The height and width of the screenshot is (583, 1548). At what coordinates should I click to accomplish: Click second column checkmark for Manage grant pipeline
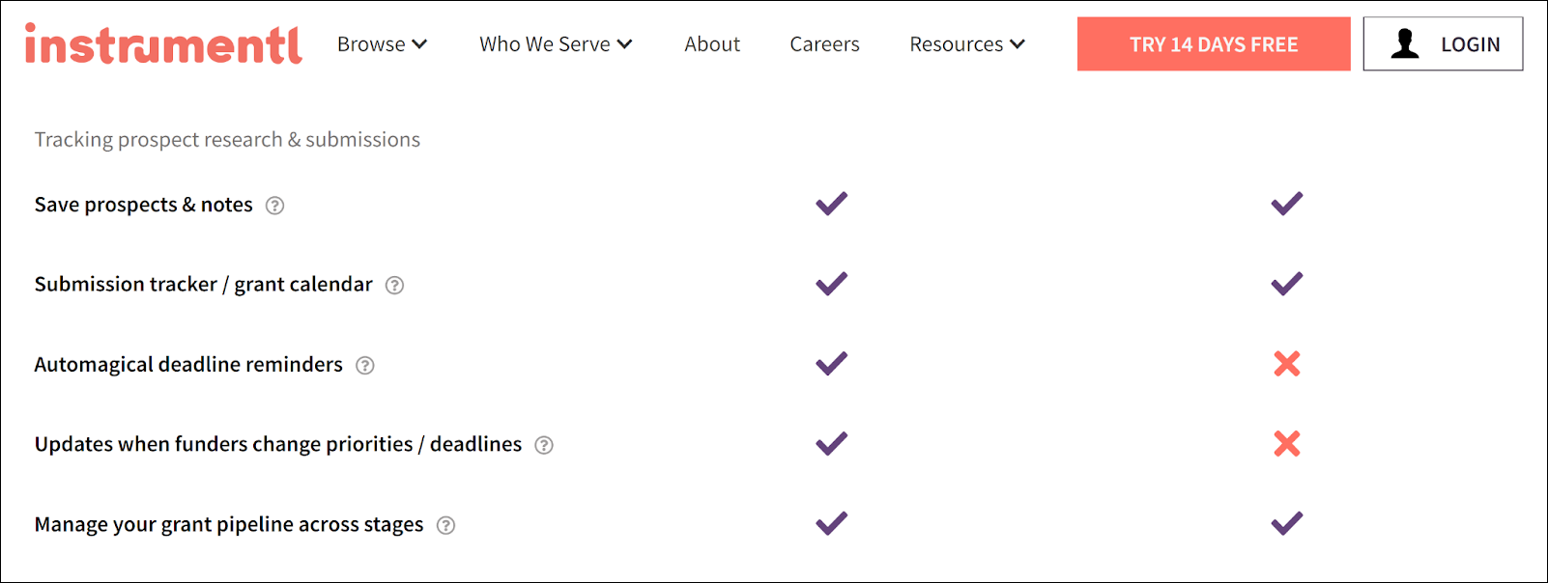coord(1287,523)
